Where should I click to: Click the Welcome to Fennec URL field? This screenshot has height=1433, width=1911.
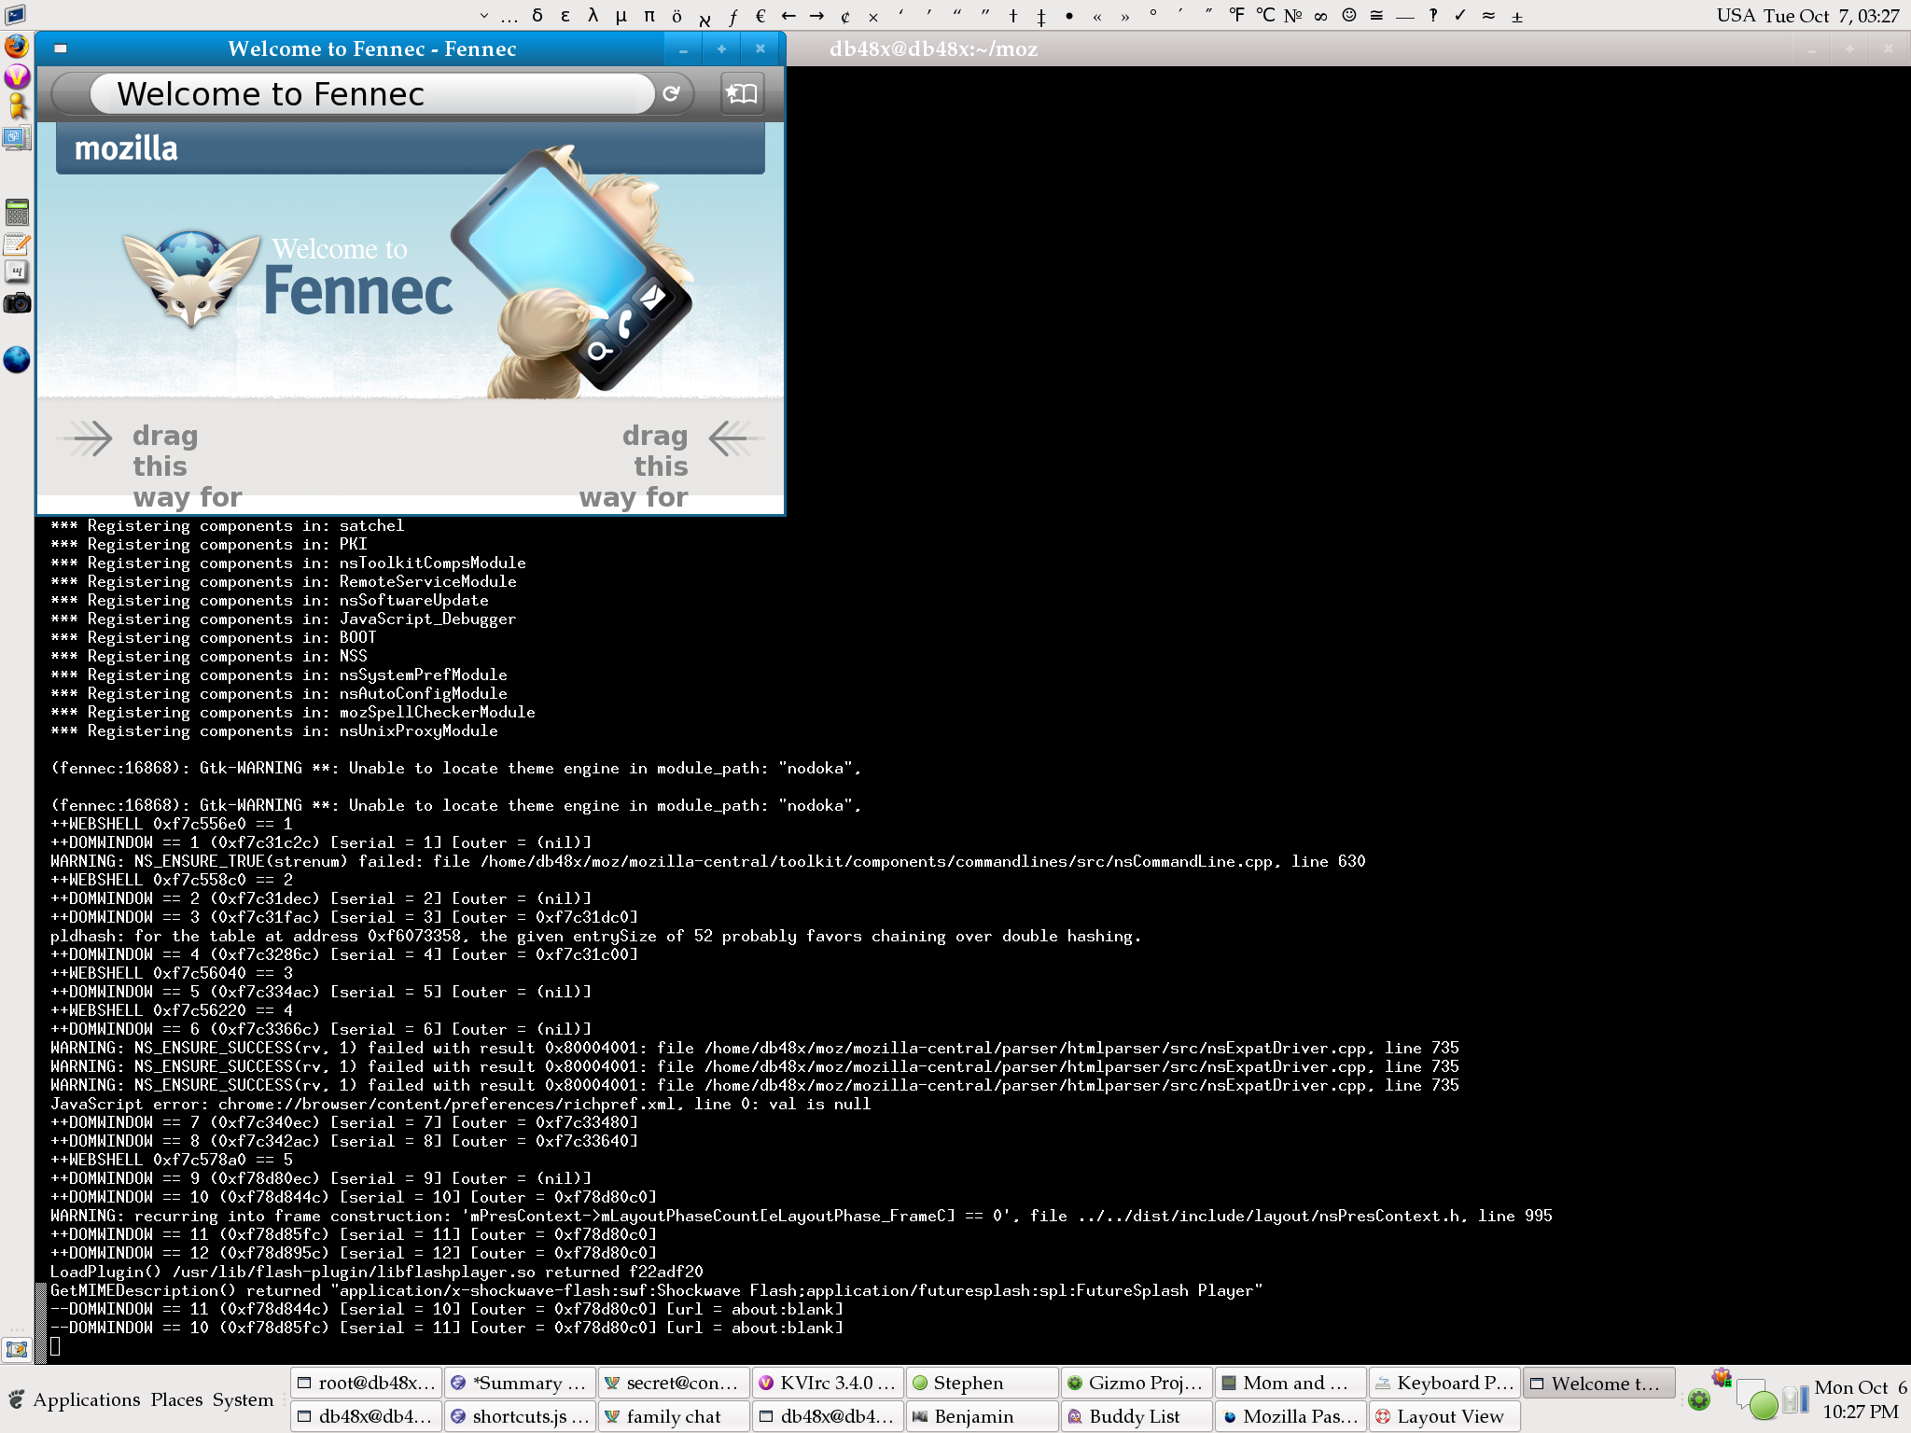pyautogui.click(x=372, y=94)
